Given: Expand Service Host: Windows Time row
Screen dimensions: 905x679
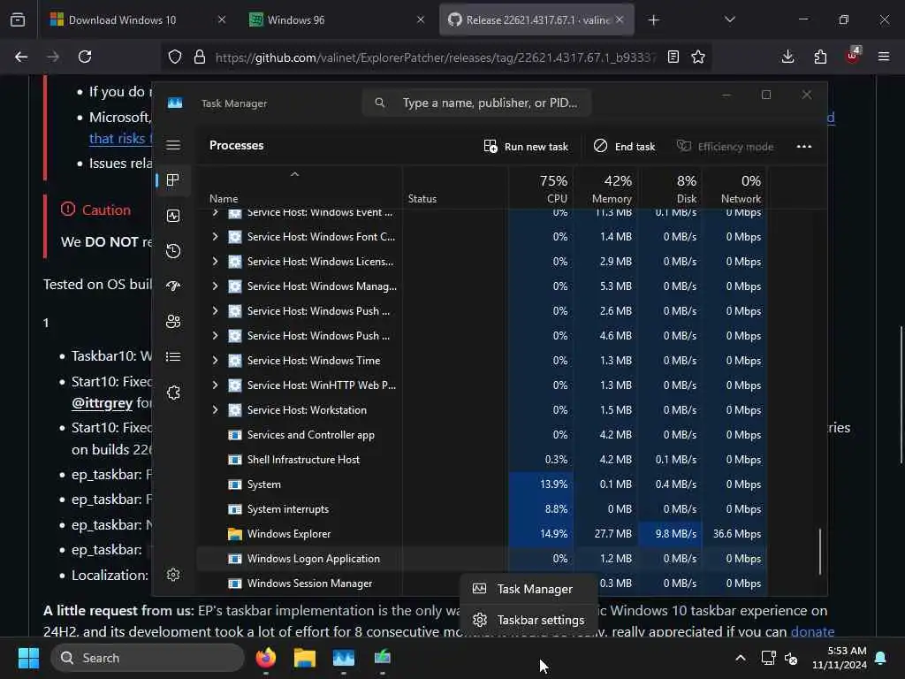Looking at the screenshot, I should pos(216,361).
